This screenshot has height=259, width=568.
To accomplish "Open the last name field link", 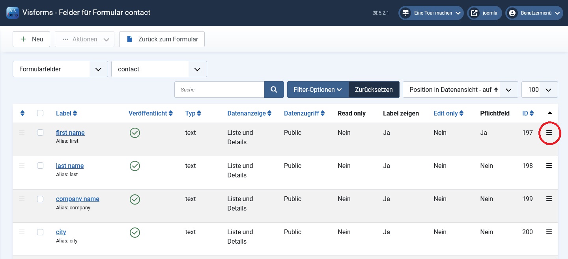I will point(70,166).
